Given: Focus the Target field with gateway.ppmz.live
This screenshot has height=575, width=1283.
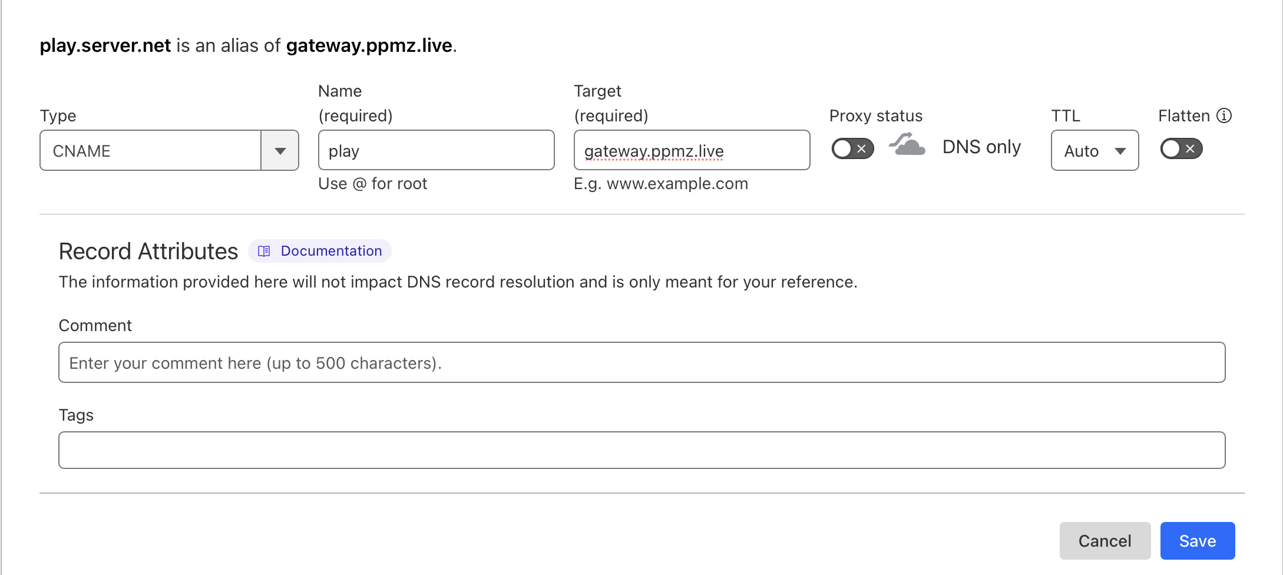Looking at the screenshot, I should point(692,151).
